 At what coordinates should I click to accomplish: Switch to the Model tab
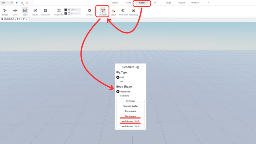tap(128, 3)
